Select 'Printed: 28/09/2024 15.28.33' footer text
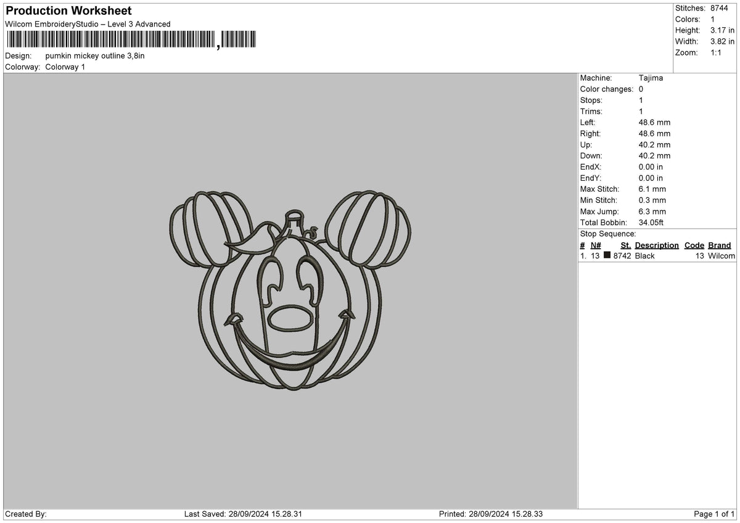Screen dimensions: 740x523 [491, 514]
